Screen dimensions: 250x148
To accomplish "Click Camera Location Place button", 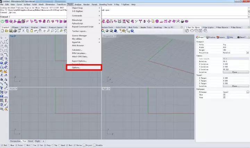I will 236,72.
